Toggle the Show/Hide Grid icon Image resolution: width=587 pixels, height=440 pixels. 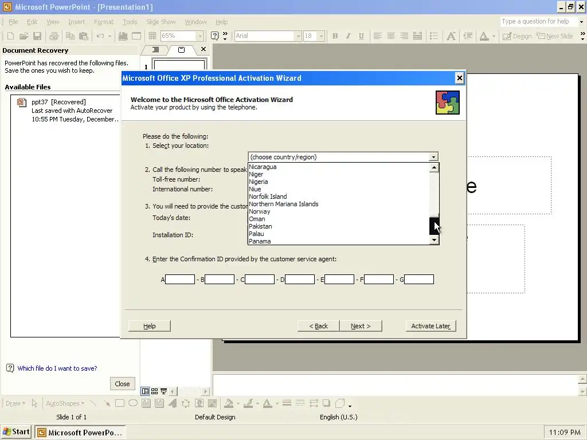pyautogui.click(x=152, y=36)
